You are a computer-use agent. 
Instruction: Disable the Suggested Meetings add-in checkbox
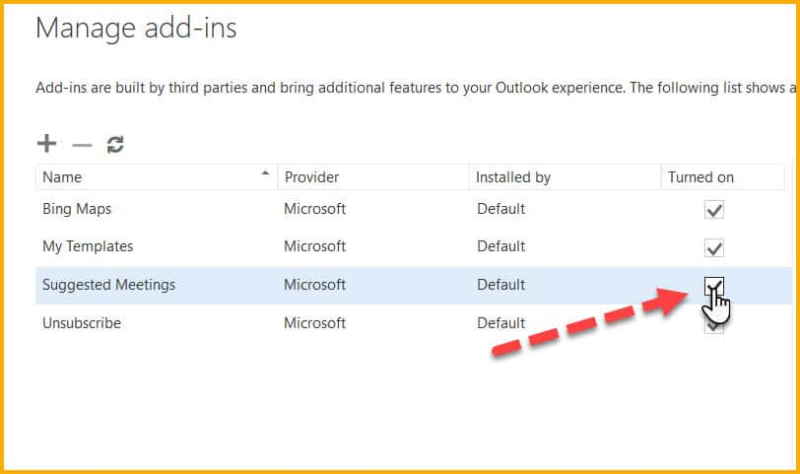714,285
